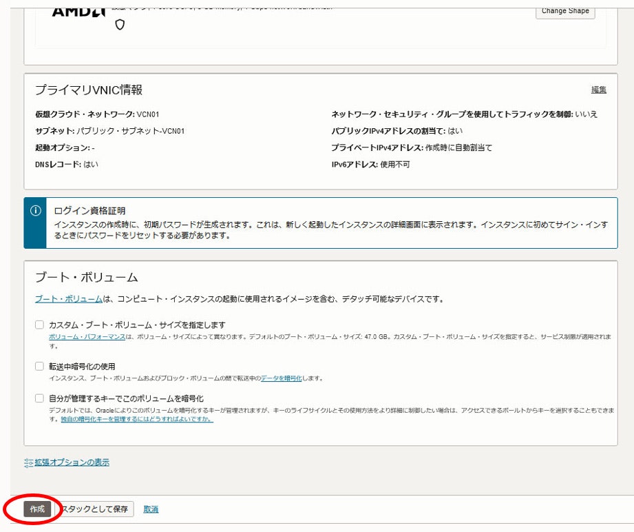Click the ブート・ボリューム section heading
Image resolution: width=634 pixels, height=532 pixels.
tap(87, 277)
